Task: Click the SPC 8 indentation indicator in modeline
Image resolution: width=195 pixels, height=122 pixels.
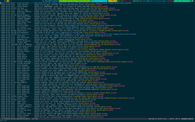Action: pyautogui.click(x=172, y=119)
